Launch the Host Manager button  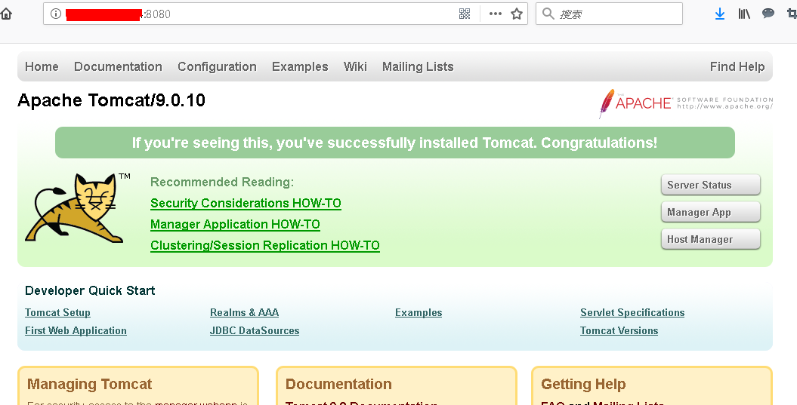point(710,239)
